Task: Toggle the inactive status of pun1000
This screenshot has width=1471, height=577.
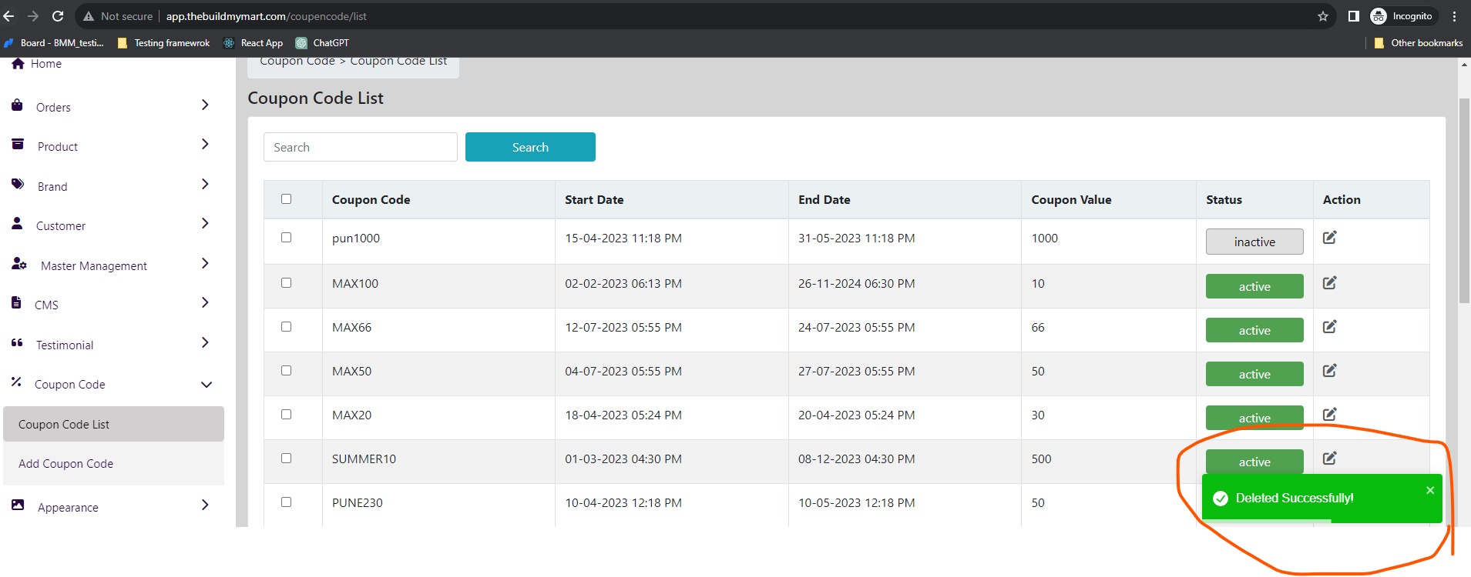Action: tap(1254, 242)
